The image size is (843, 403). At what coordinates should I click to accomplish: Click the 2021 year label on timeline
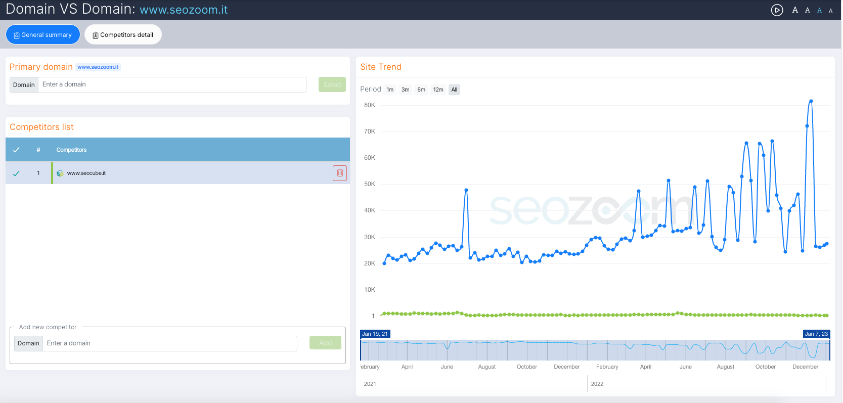(x=370, y=384)
